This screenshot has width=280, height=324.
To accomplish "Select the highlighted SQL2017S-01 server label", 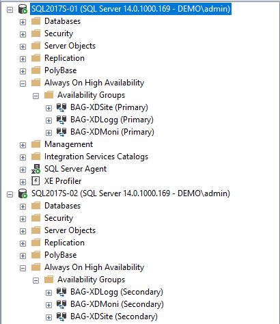I will pyautogui.click(x=130, y=9).
